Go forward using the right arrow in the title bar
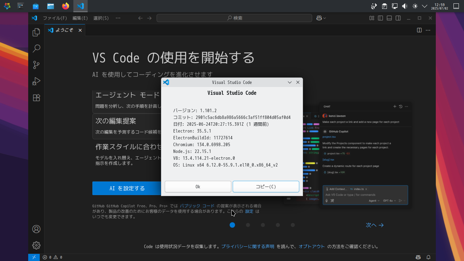Viewport: 464px width, 261px height. click(149, 18)
